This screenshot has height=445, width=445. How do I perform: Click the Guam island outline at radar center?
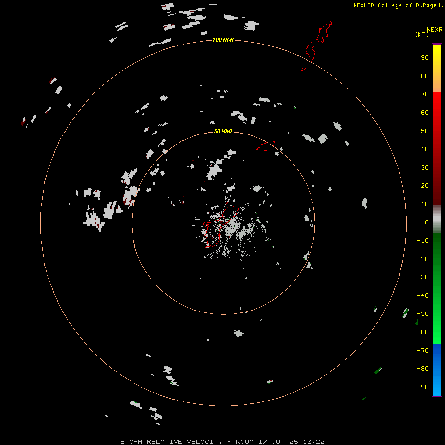(x=220, y=223)
